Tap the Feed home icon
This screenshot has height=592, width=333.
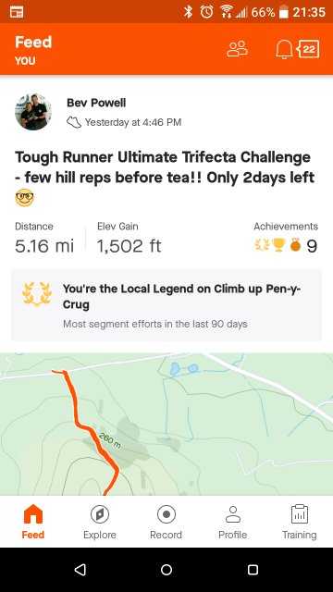pos(33,514)
